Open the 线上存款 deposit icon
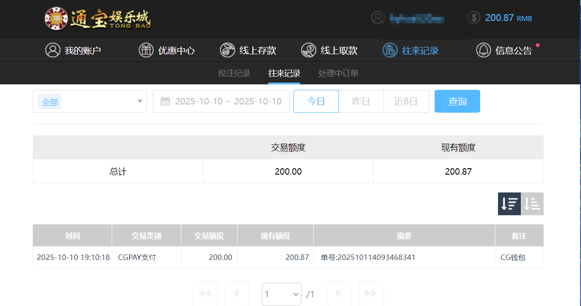 tap(227, 50)
